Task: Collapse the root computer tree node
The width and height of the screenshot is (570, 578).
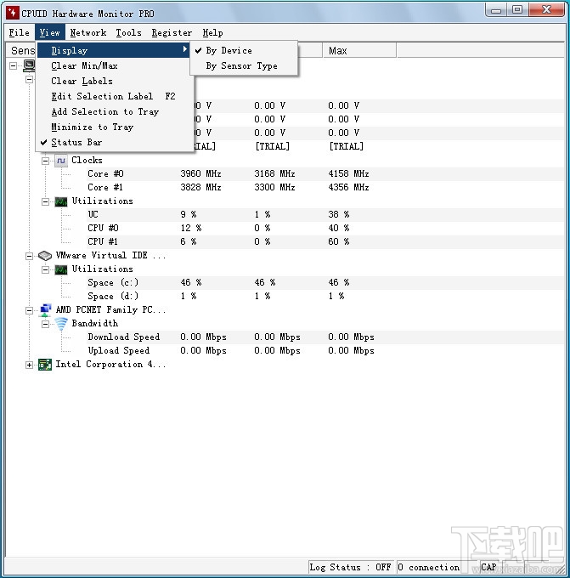Action: coord(14,66)
